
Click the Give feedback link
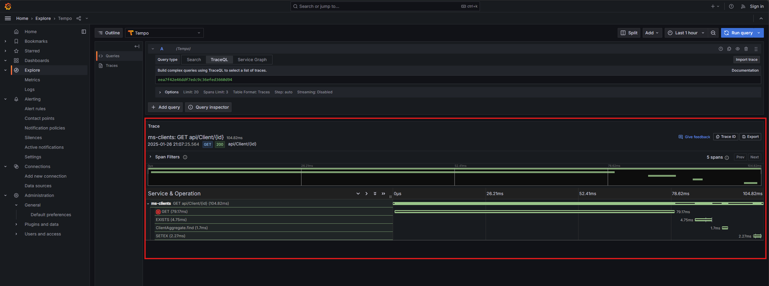click(694, 137)
